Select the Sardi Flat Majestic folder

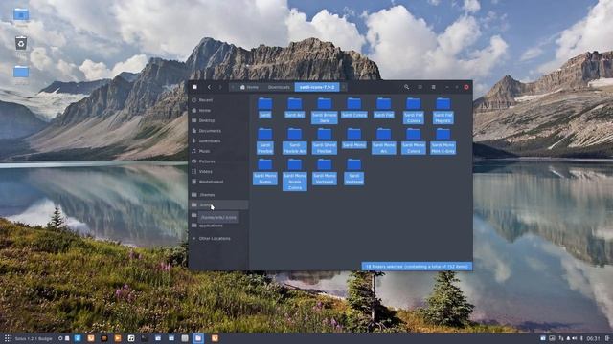click(x=443, y=111)
